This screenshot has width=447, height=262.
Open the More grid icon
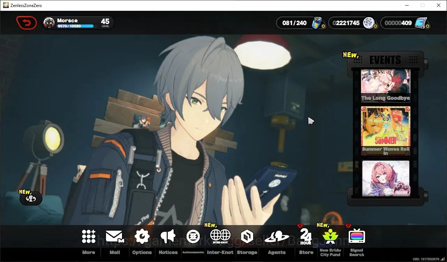coord(89,236)
